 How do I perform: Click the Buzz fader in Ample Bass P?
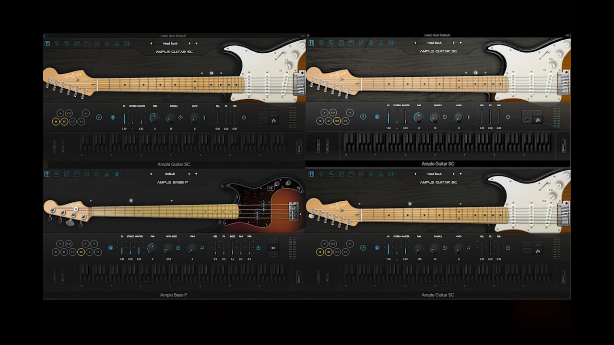232,248
